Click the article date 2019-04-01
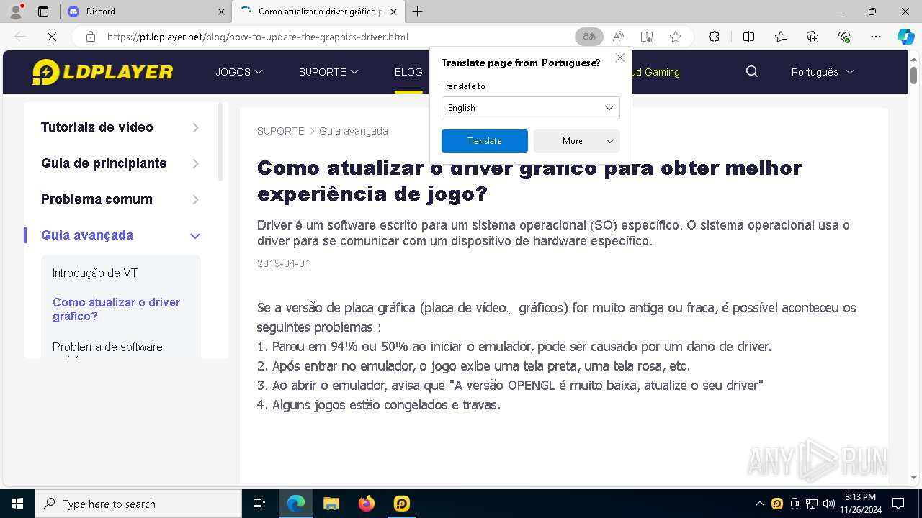 (284, 263)
